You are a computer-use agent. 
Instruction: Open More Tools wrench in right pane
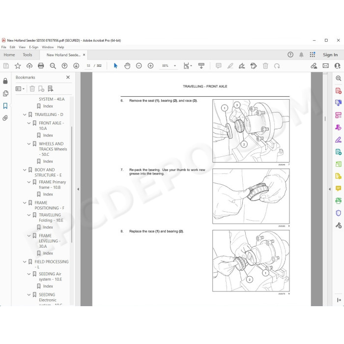(338, 225)
